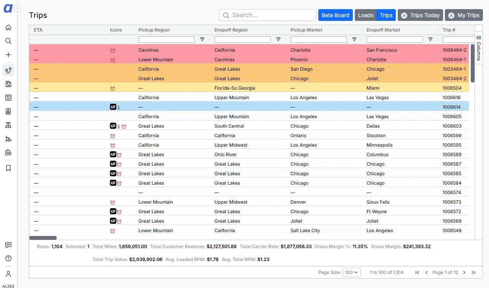Click the app logo at top left
Image resolution: width=489 pixels, height=288 pixels.
pos(8,8)
